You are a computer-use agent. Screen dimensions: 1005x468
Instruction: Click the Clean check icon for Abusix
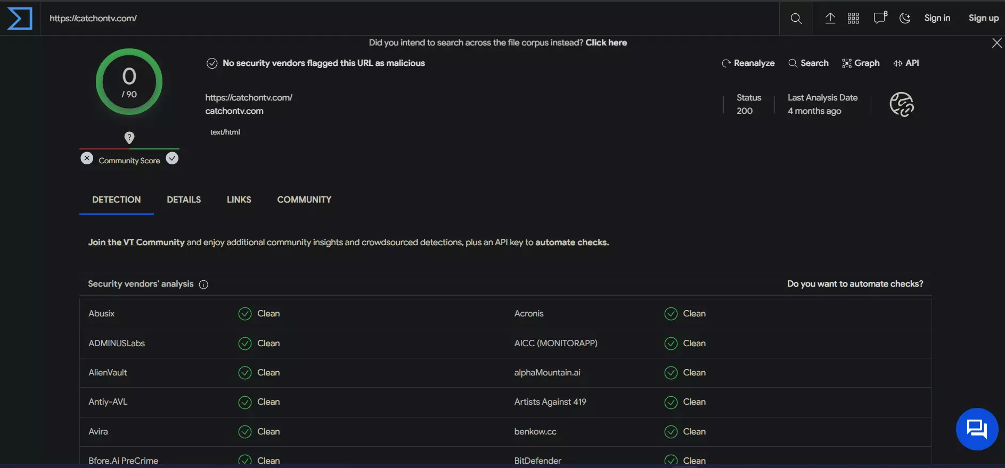coord(245,314)
